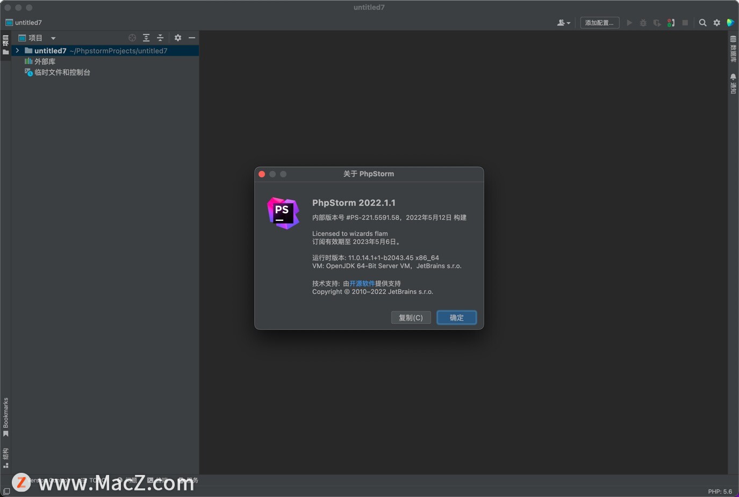Click Expand All icon in project panel
The width and height of the screenshot is (739, 497).
(x=146, y=38)
